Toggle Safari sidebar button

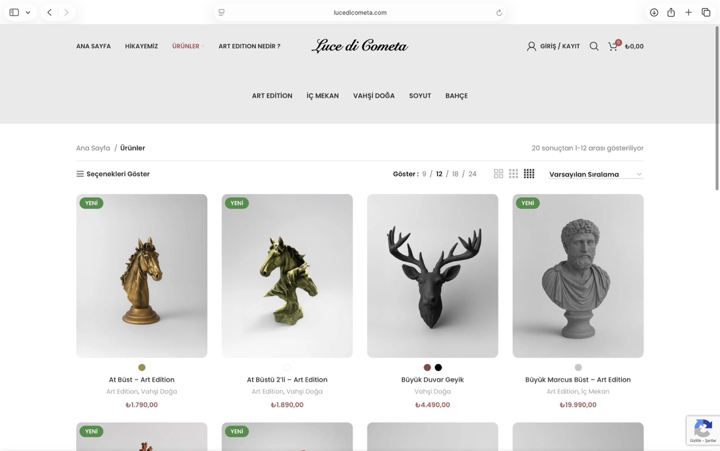click(x=14, y=12)
